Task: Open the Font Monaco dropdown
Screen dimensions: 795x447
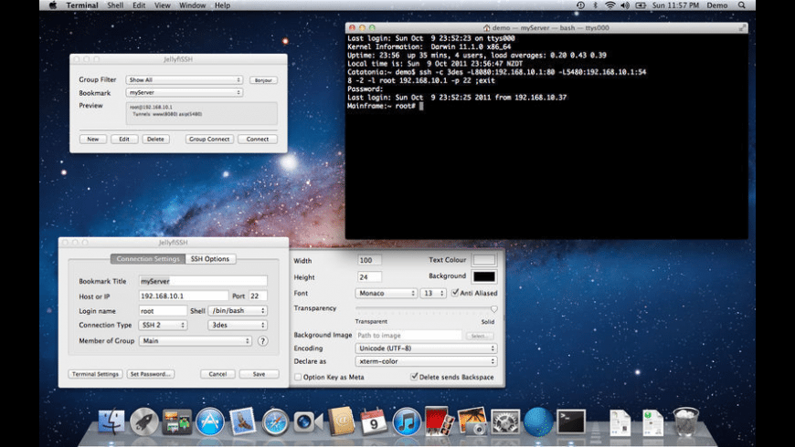Action: coord(386,293)
